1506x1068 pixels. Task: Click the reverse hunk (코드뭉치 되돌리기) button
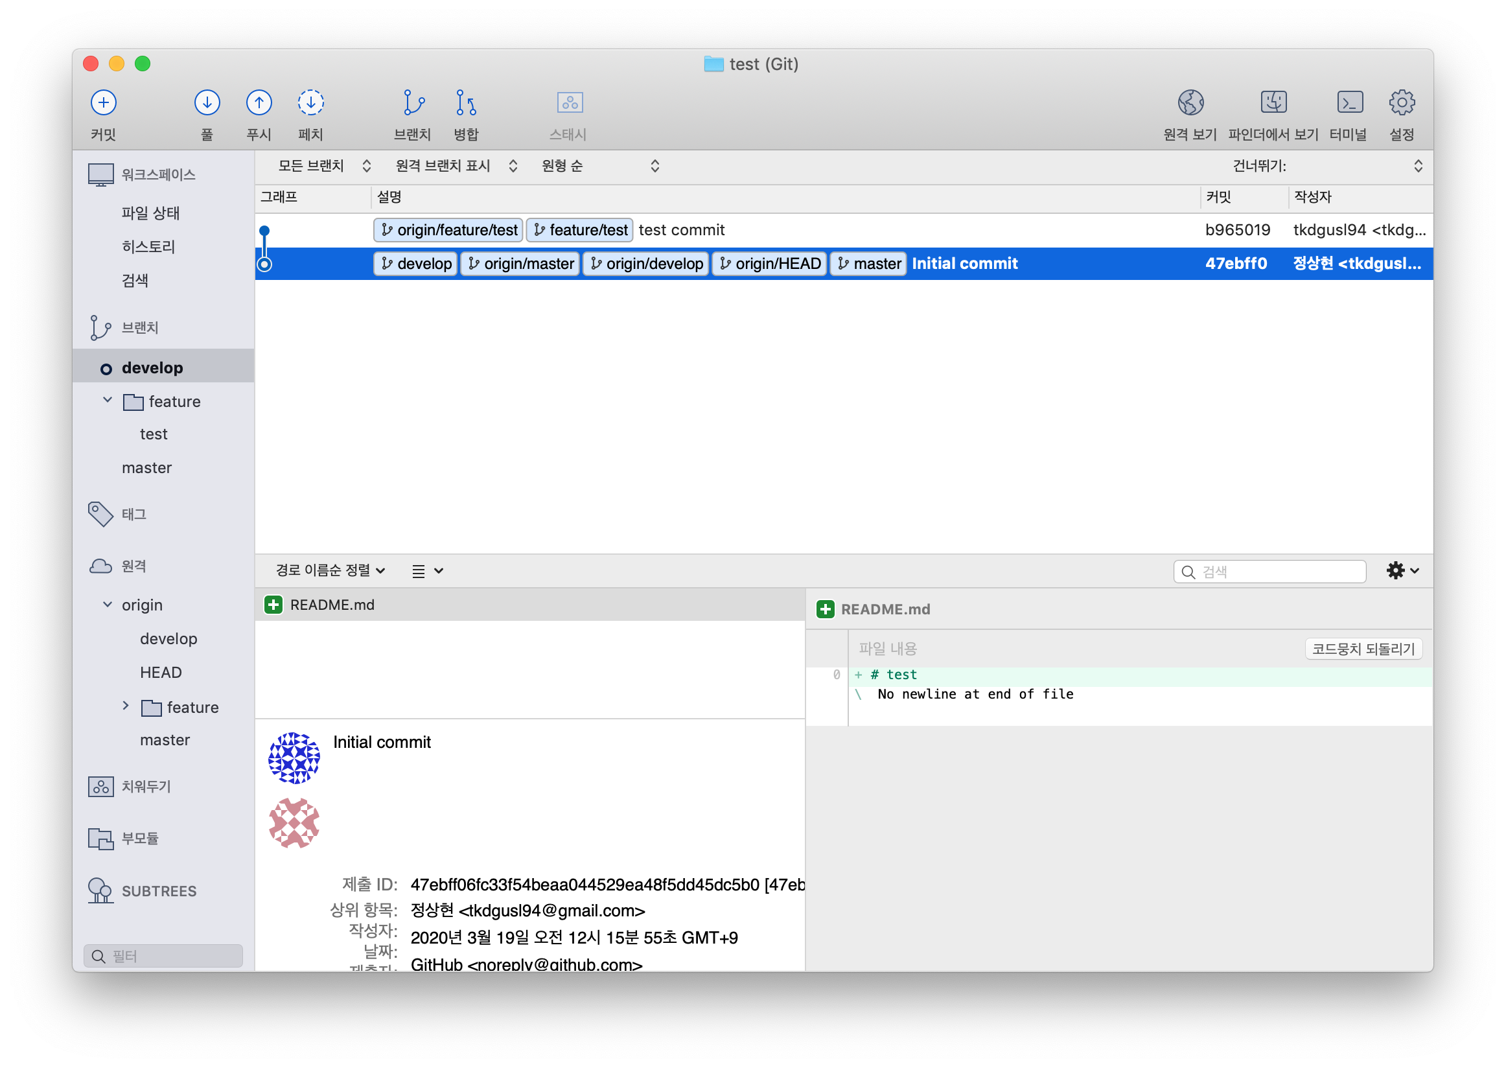1363,649
